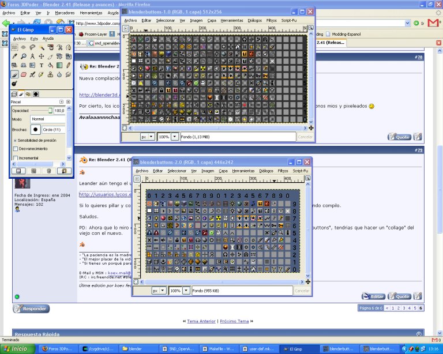The height and width of the screenshot is (354, 443).
Task: Select the Color Picker eyedropper tool
Action: tap(14, 57)
